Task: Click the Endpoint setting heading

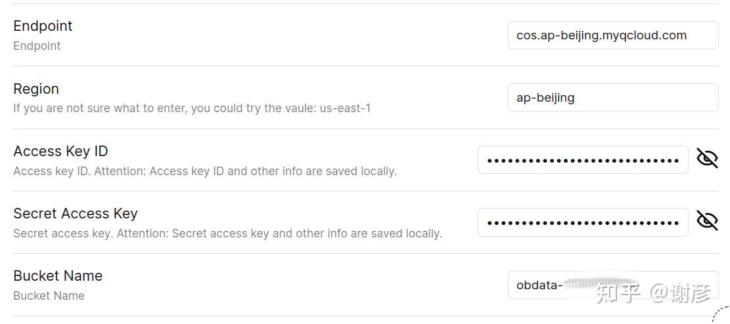Action: click(x=43, y=26)
